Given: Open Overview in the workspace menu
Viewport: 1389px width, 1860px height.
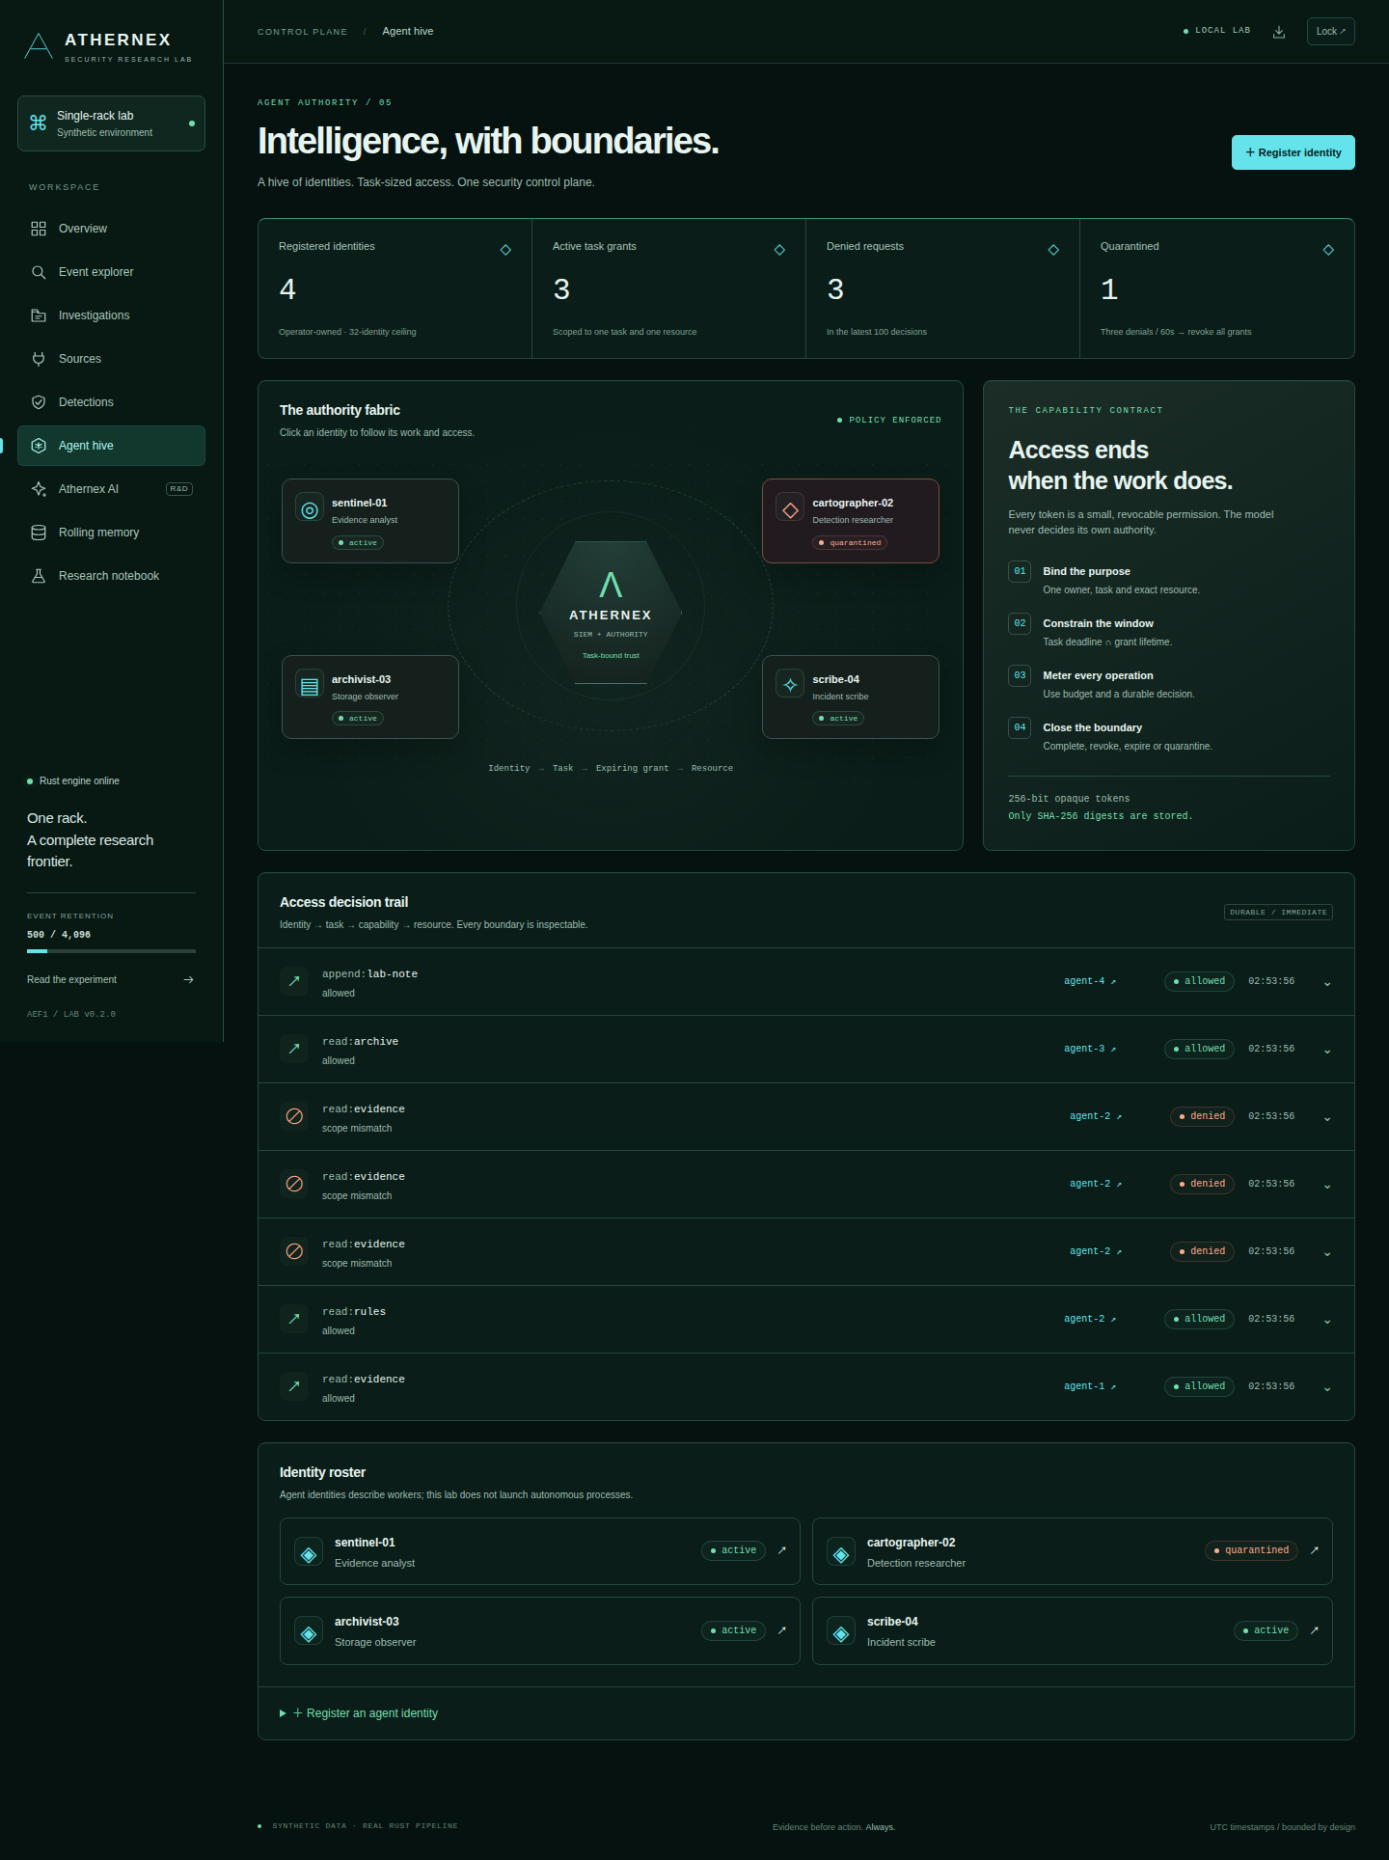Looking at the screenshot, I should pos(111,229).
